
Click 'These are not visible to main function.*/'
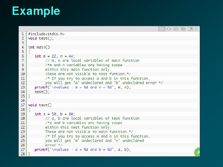89,132
